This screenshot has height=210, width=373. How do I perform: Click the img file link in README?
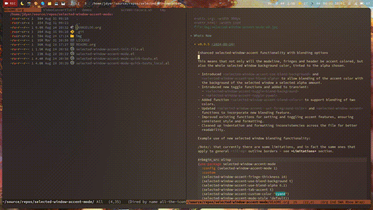click(x=236, y=27)
